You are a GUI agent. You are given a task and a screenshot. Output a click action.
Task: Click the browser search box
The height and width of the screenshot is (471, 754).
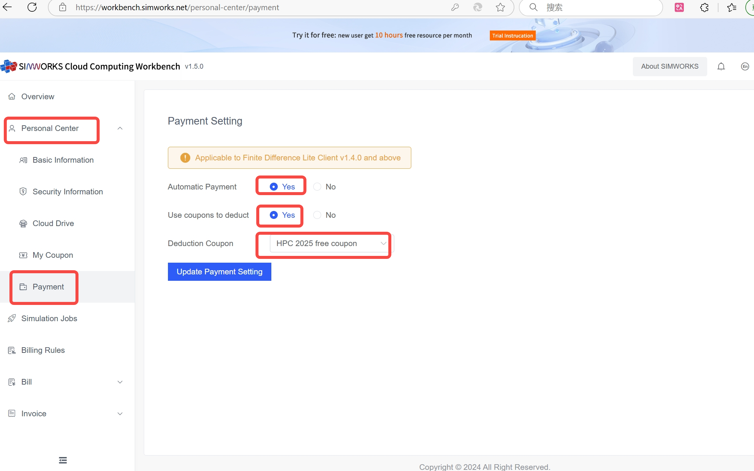[x=591, y=7]
